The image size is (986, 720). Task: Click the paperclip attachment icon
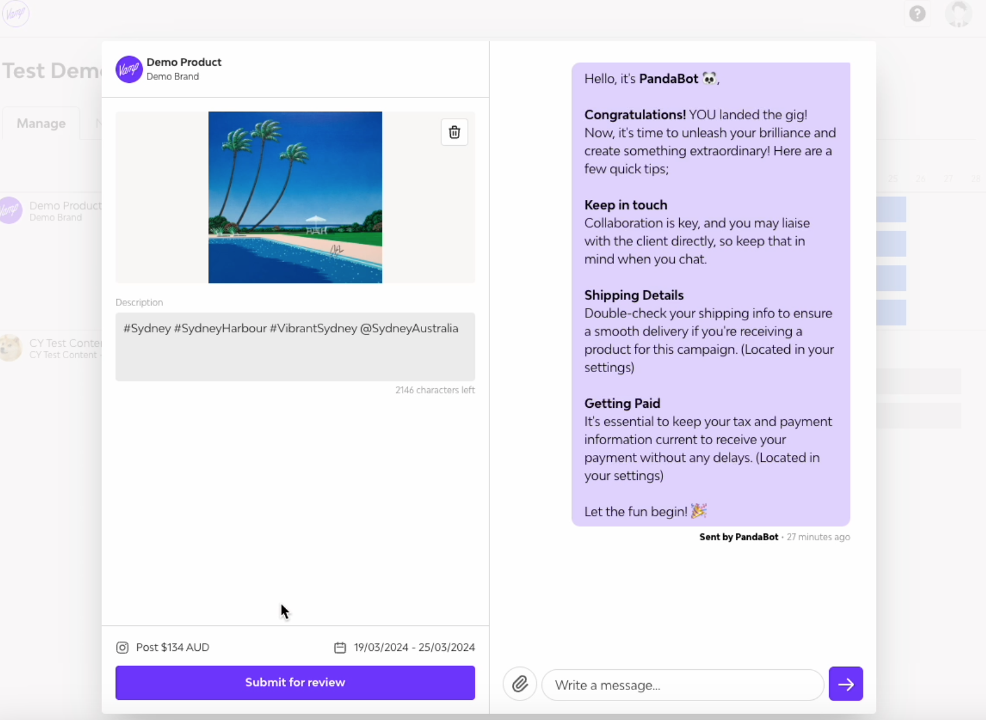520,684
